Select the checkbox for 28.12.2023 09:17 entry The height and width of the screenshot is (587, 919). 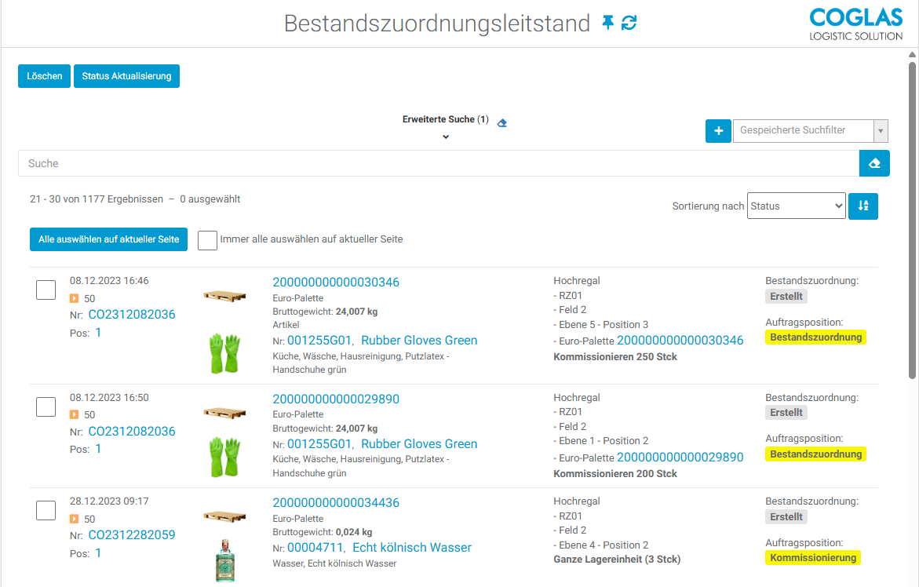pos(46,510)
